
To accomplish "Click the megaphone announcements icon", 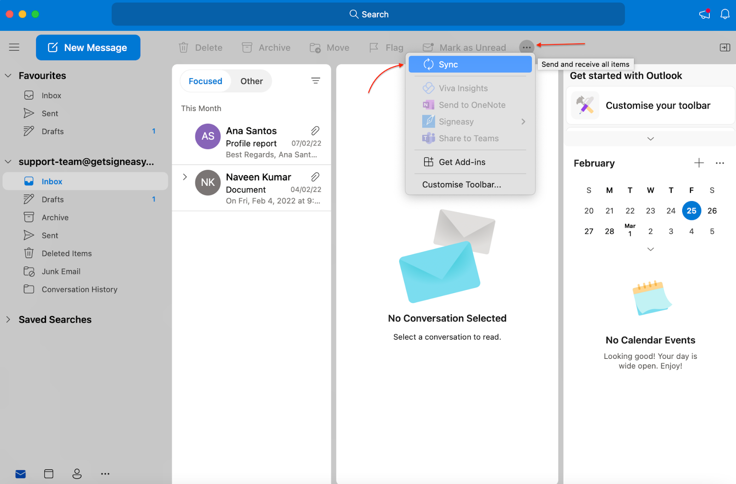I will [705, 14].
